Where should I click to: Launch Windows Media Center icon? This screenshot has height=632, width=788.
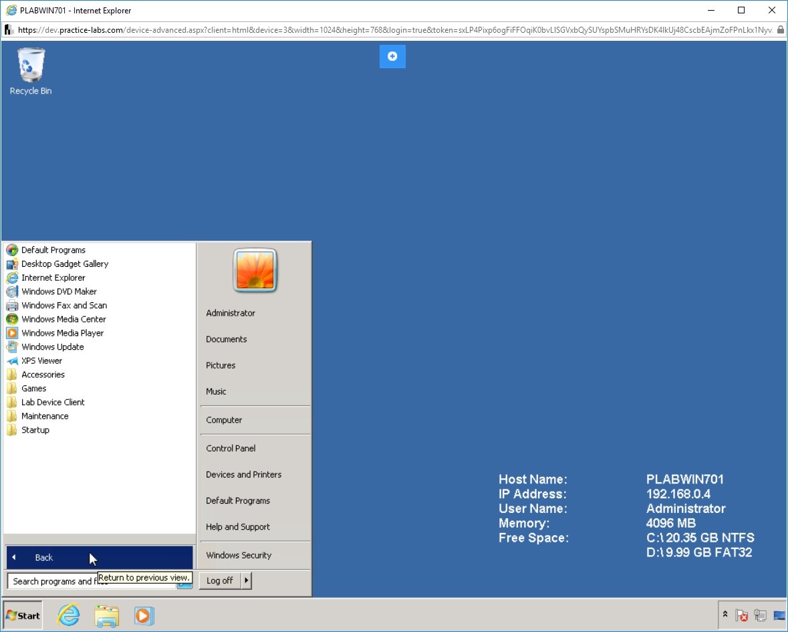[x=12, y=319]
